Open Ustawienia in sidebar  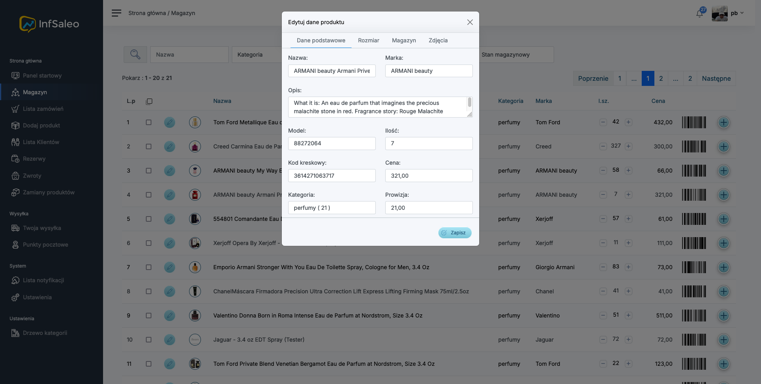tap(37, 297)
